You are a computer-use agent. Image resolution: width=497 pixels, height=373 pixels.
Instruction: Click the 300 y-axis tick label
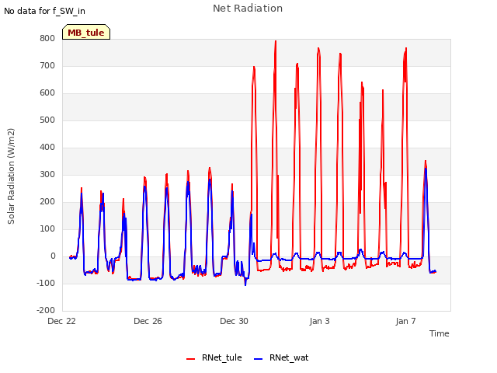[x=47, y=174]
